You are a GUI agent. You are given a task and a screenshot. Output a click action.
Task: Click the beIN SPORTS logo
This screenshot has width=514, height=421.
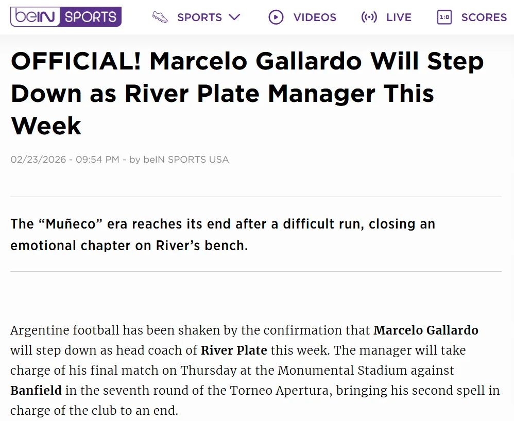click(x=66, y=17)
